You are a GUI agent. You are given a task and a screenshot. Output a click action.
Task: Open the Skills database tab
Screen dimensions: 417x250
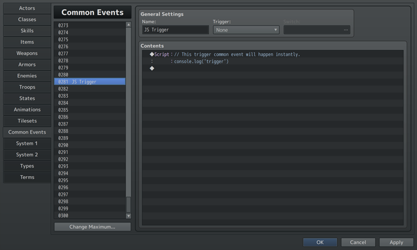(27, 31)
